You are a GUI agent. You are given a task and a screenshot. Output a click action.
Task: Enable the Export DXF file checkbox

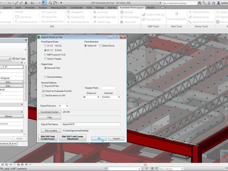coord(43,86)
